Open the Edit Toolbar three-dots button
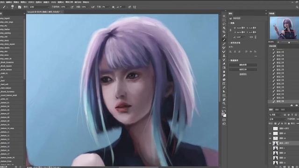299x168 pixels. pos(224,107)
